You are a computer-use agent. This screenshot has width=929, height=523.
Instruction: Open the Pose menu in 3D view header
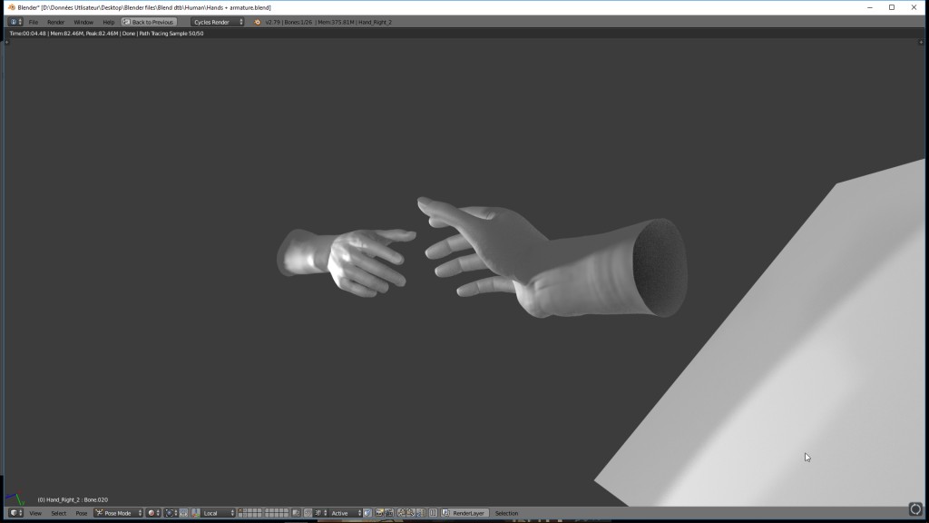(82, 513)
